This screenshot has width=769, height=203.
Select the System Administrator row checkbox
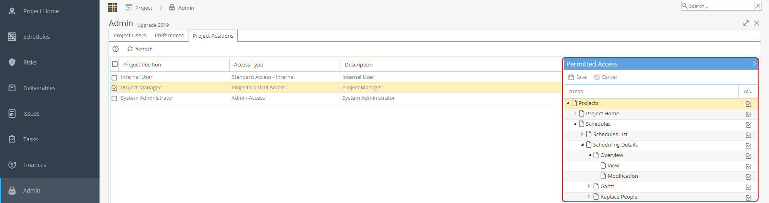(x=114, y=98)
